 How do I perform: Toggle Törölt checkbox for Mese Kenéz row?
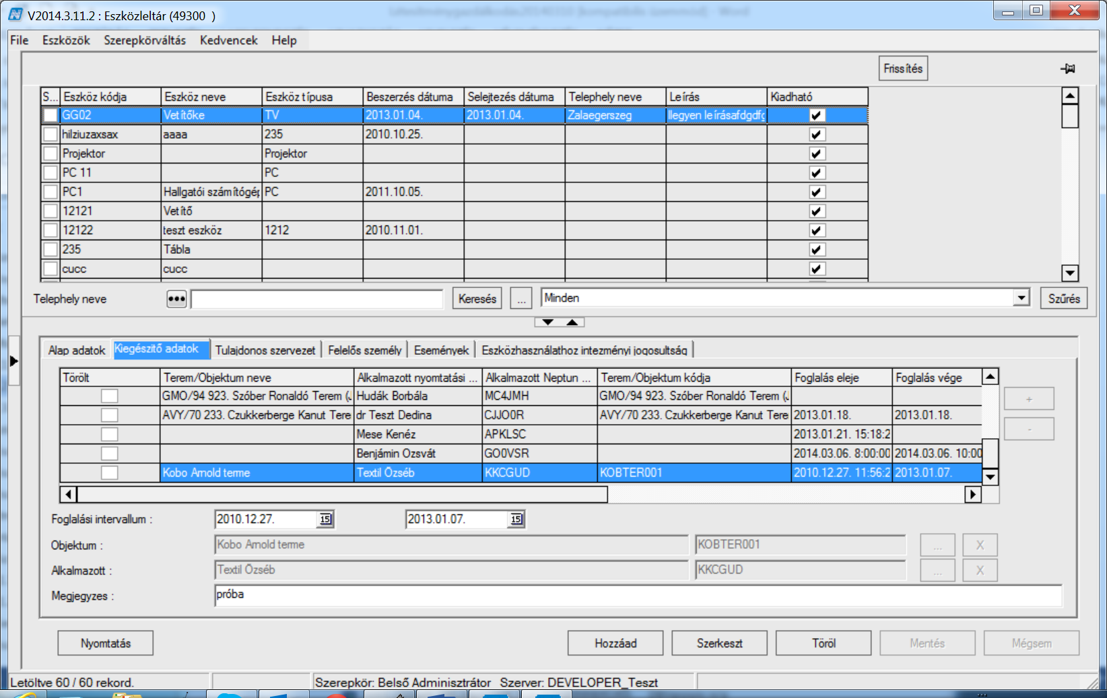point(109,434)
